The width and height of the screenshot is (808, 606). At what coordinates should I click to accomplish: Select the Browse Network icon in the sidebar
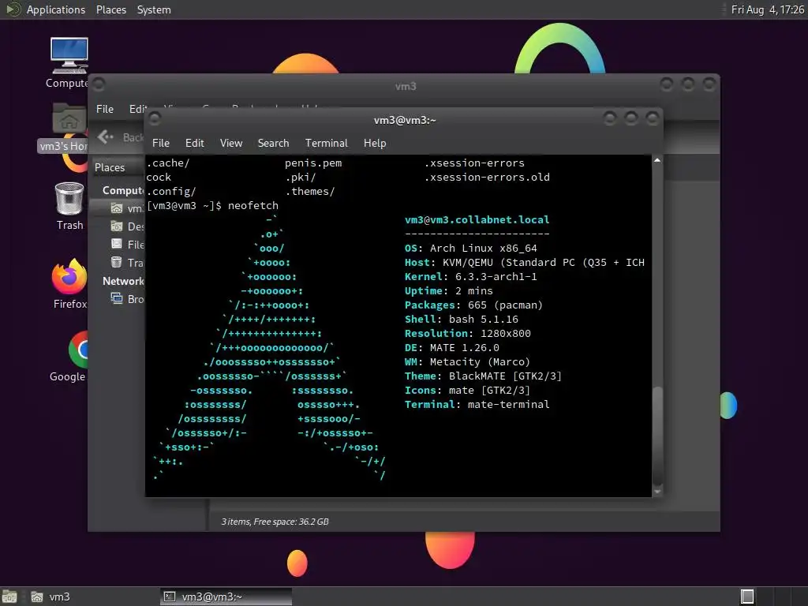tap(117, 299)
